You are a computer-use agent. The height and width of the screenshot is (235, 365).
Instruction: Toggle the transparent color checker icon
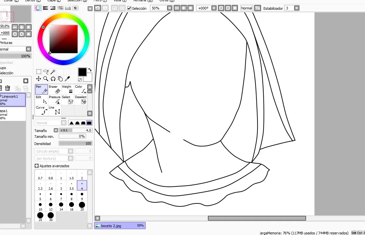tap(80, 80)
